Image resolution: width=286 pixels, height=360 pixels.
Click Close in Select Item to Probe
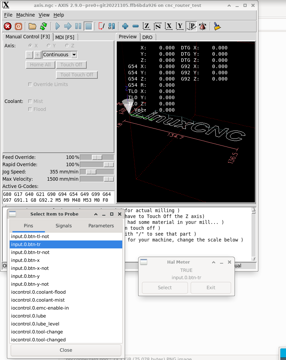(x=66, y=350)
